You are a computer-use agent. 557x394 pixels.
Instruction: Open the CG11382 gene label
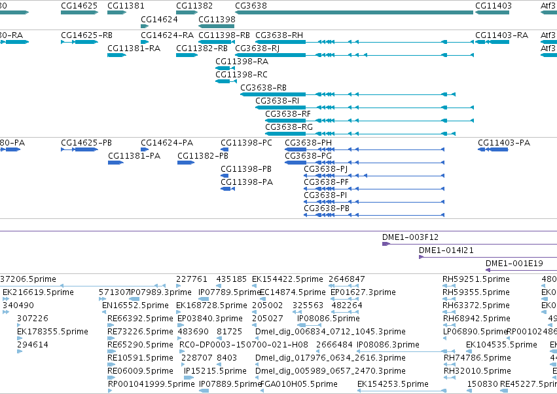(x=194, y=6)
